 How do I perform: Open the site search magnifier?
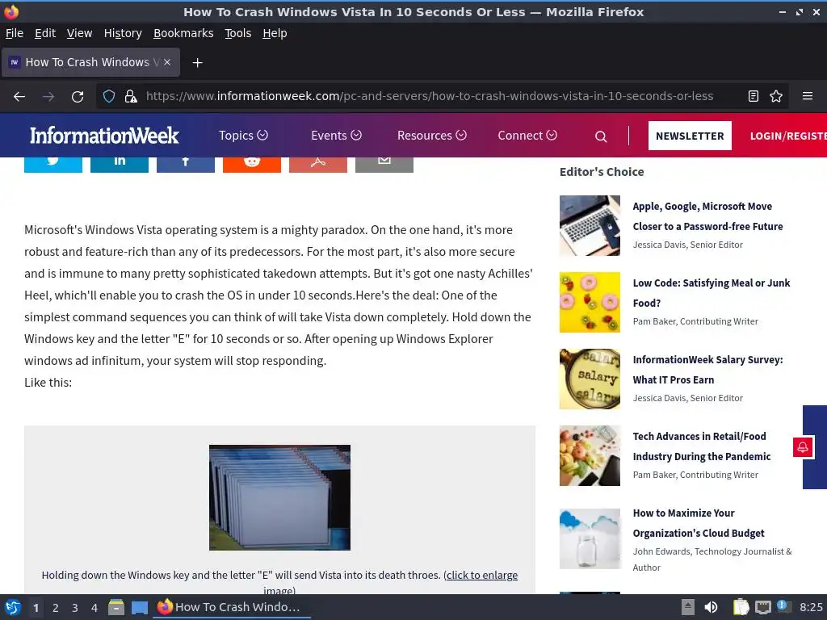[x=601, y=136]
